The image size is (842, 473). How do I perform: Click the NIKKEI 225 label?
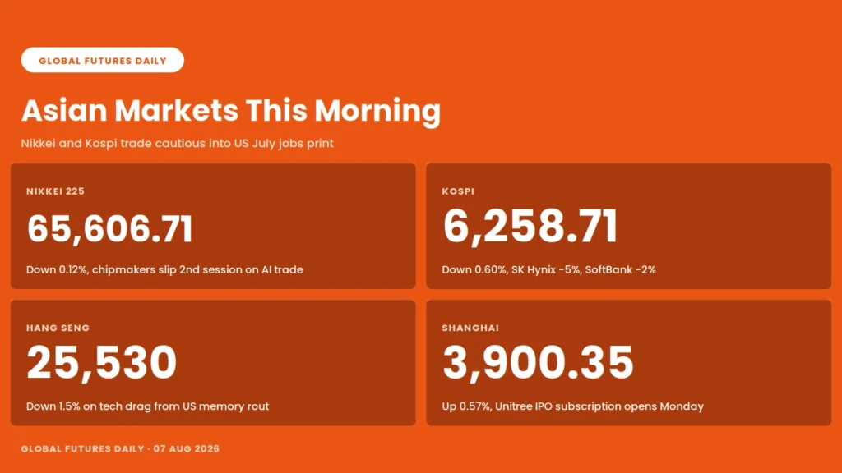55,191
